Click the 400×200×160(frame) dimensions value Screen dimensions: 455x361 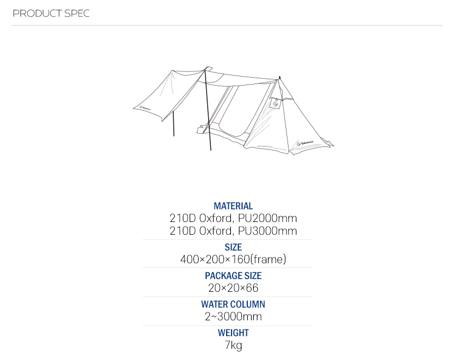pyautogui.click(x=233, y=260)
